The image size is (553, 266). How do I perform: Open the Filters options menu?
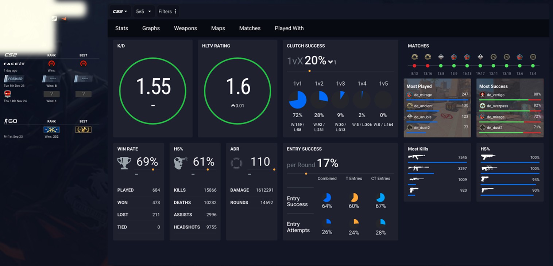pyautogui.click(x=167, y=11)
